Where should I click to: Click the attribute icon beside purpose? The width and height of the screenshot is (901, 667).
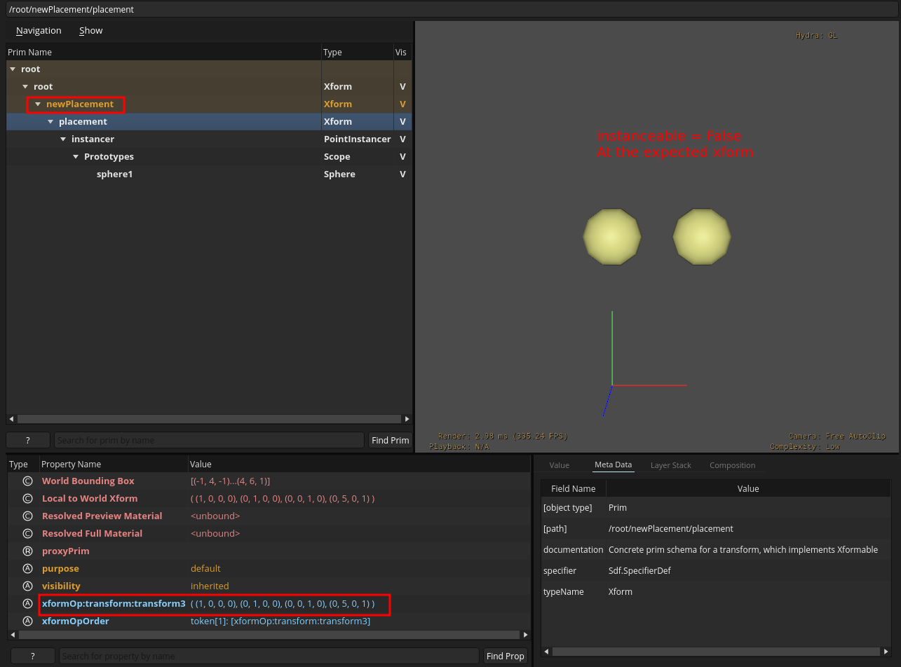(x=28, y=569)
